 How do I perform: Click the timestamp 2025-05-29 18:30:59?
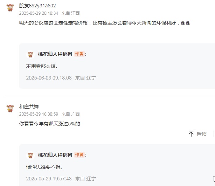pyautogui.click(x=39, y=114)
